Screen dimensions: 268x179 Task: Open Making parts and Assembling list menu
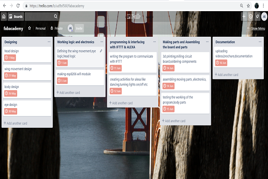click(x=207, y=42)
